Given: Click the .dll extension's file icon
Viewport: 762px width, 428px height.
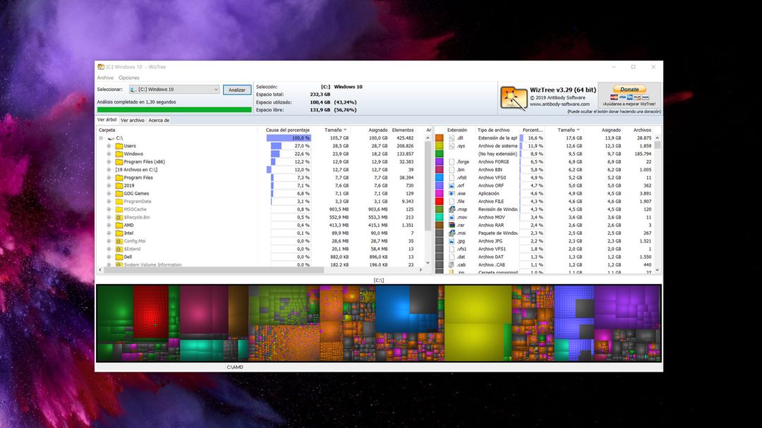Looking at the screenshot, I should coord(451,137).
